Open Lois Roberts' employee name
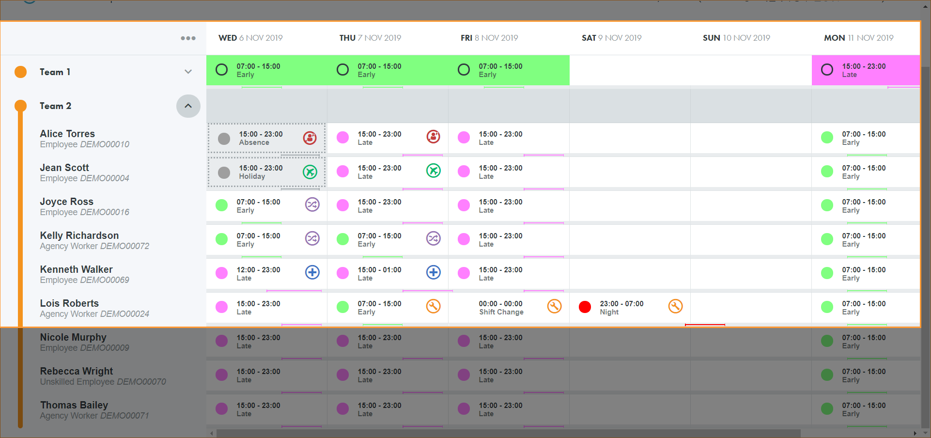The image size is (931, 438). pyautogui.click(x=69, y=303)
